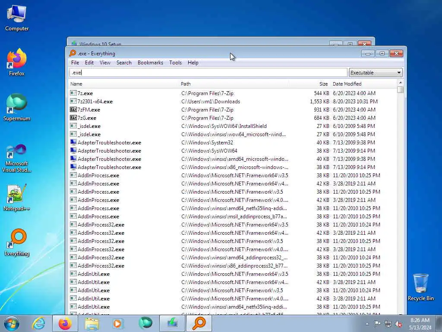Select AddInProcess32.exe in winsxs\x86_addinprocess32
This screenshot has height=332, width=442.
pyautogui.click(x=101, y=266)
